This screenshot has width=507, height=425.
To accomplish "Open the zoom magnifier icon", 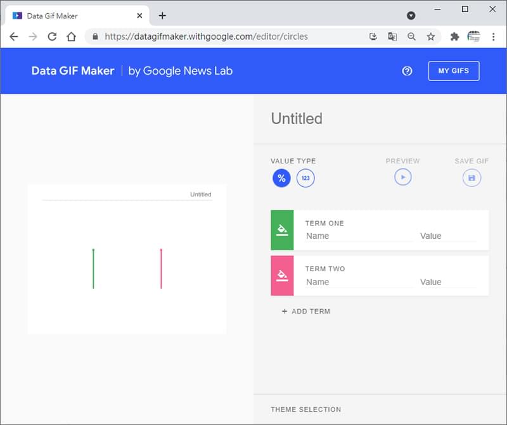I will 411,37.
